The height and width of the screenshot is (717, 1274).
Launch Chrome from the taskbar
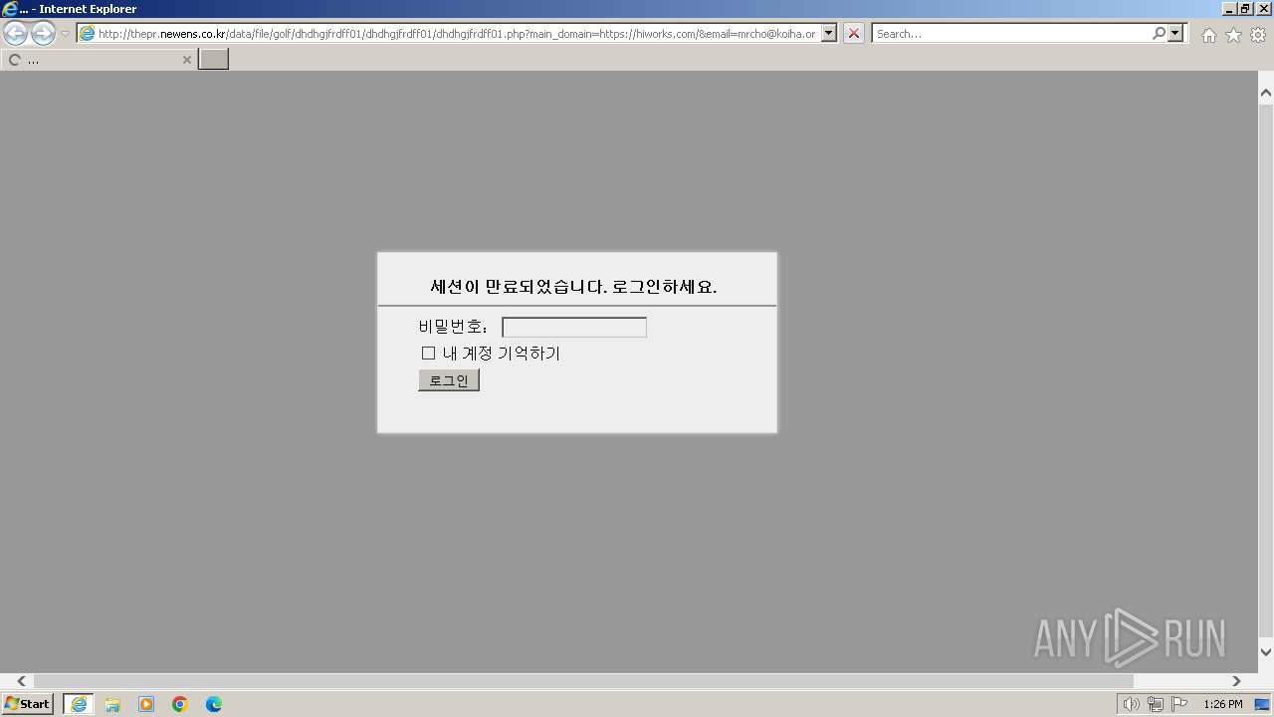180,704
